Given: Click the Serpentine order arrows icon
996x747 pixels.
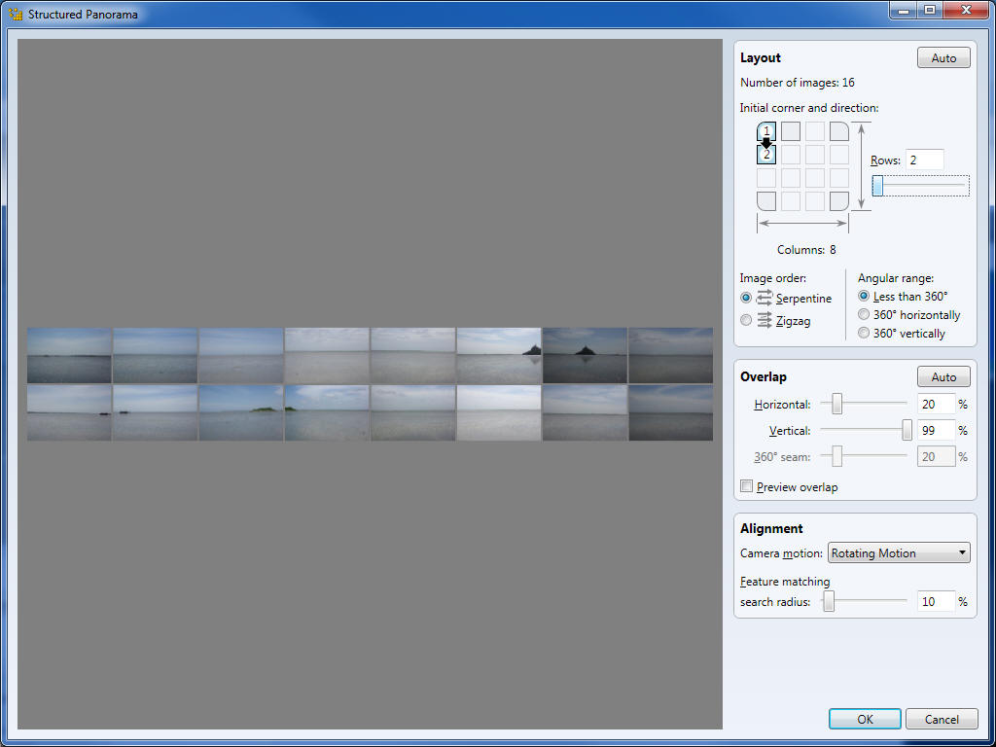Looking at the screenshot, I should coord(765,299).
